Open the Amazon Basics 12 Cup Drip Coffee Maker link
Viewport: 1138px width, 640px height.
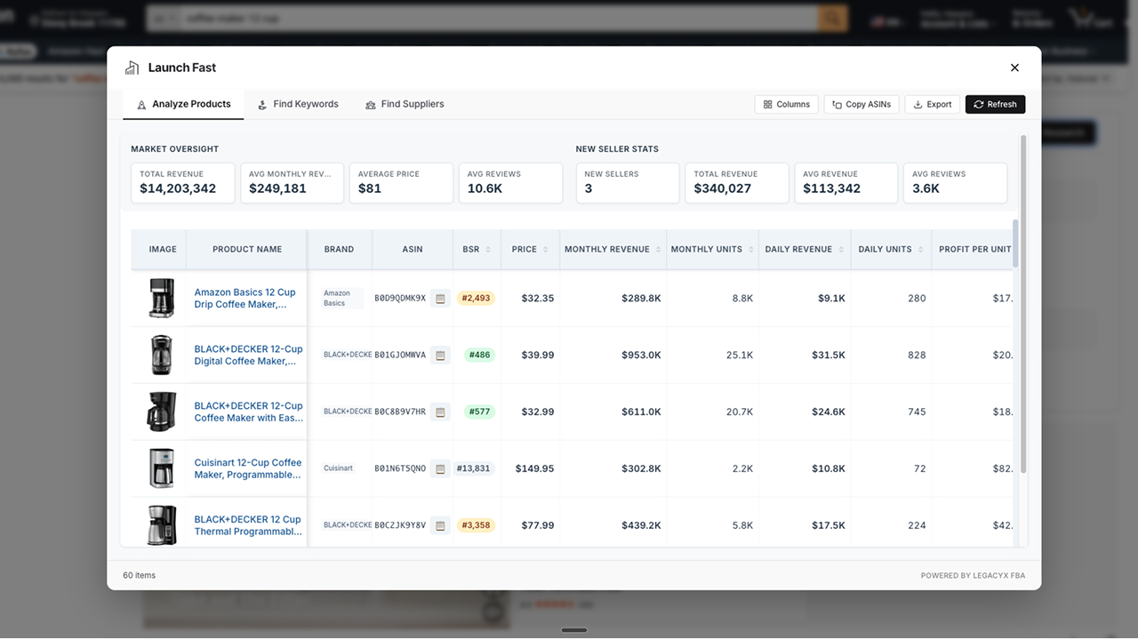coord(245,299)
